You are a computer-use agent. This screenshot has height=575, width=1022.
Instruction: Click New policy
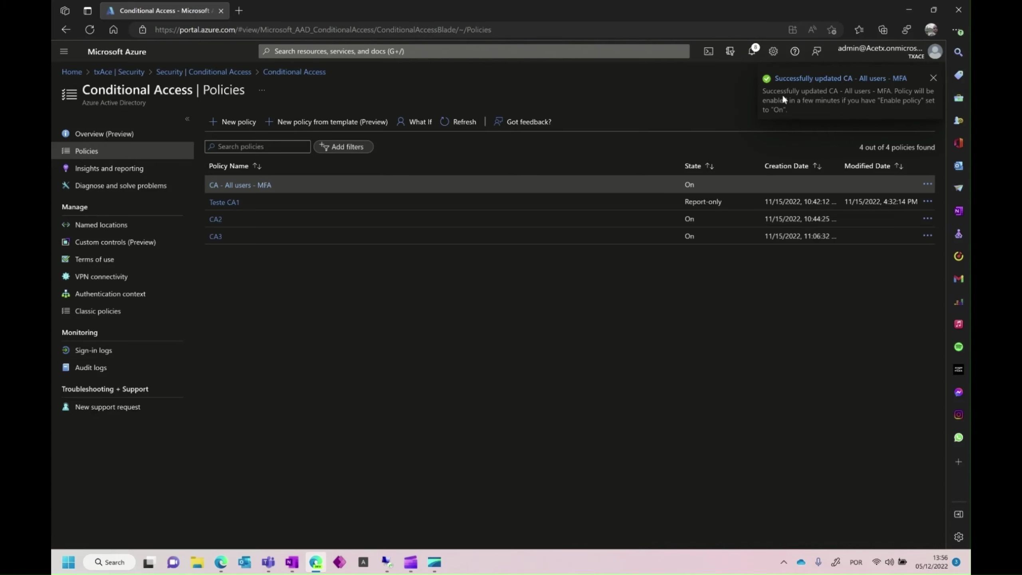(x=233, y=122)
